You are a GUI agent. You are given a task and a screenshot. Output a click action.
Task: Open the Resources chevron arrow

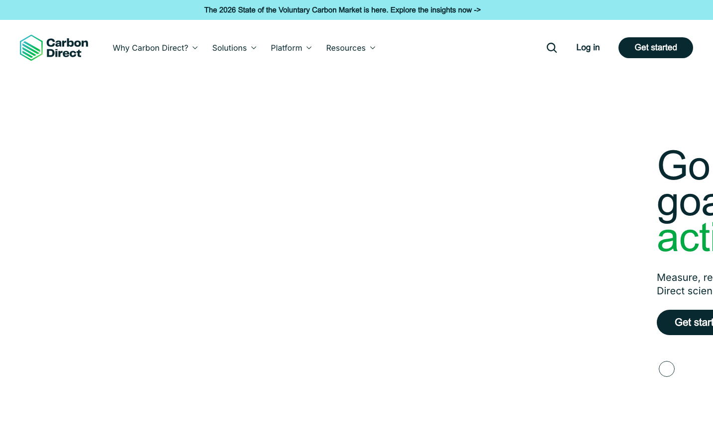pos(373,48)
